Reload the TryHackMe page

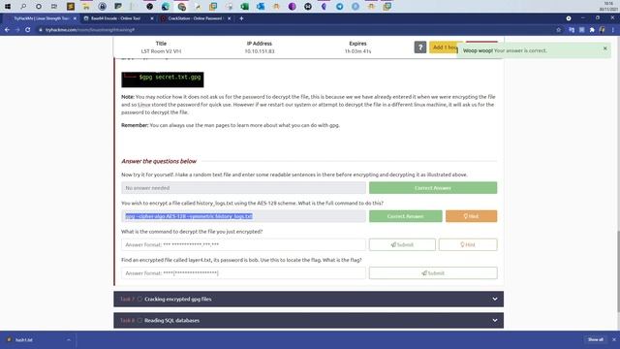pyautogui.click(x=28, y=30)
